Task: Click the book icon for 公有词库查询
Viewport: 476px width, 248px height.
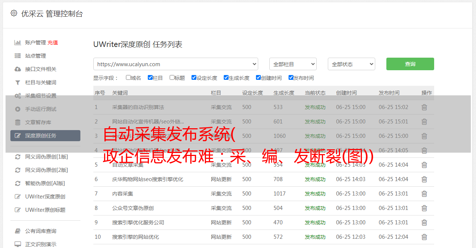Action: pyautogui.click(x=17, y=231)
